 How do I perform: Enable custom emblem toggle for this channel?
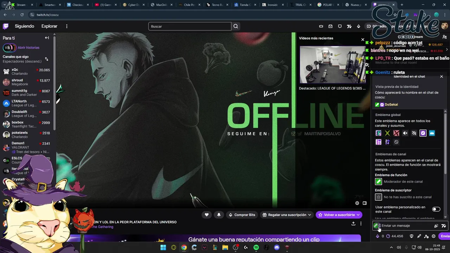click(x=436, y=209)
